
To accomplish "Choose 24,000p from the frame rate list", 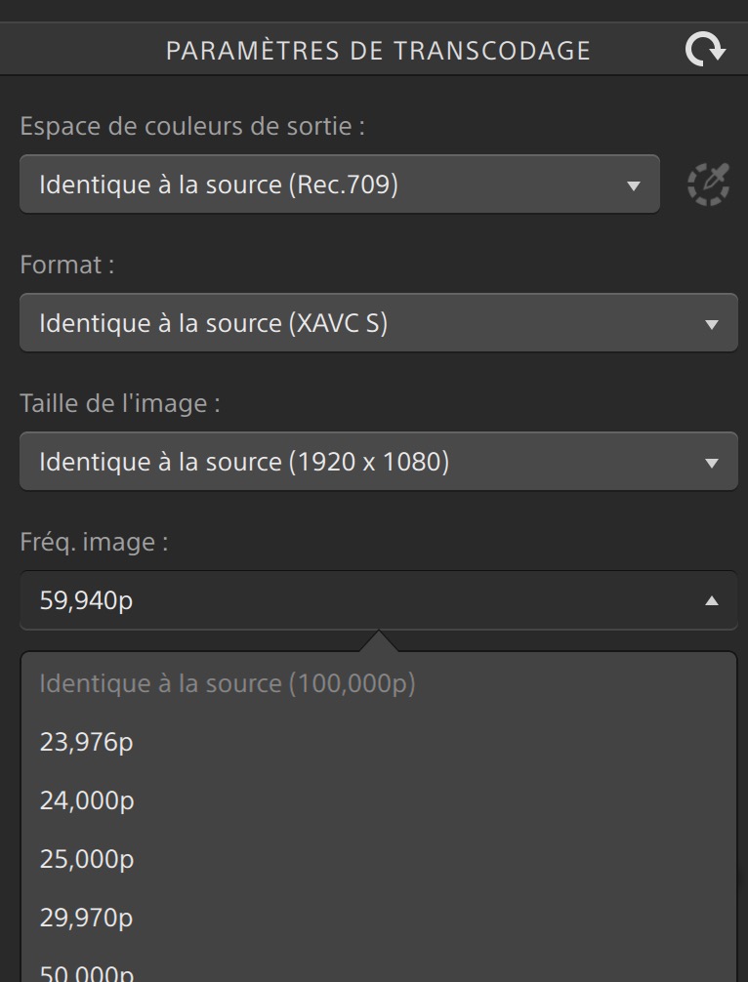I will click(87, 800).
